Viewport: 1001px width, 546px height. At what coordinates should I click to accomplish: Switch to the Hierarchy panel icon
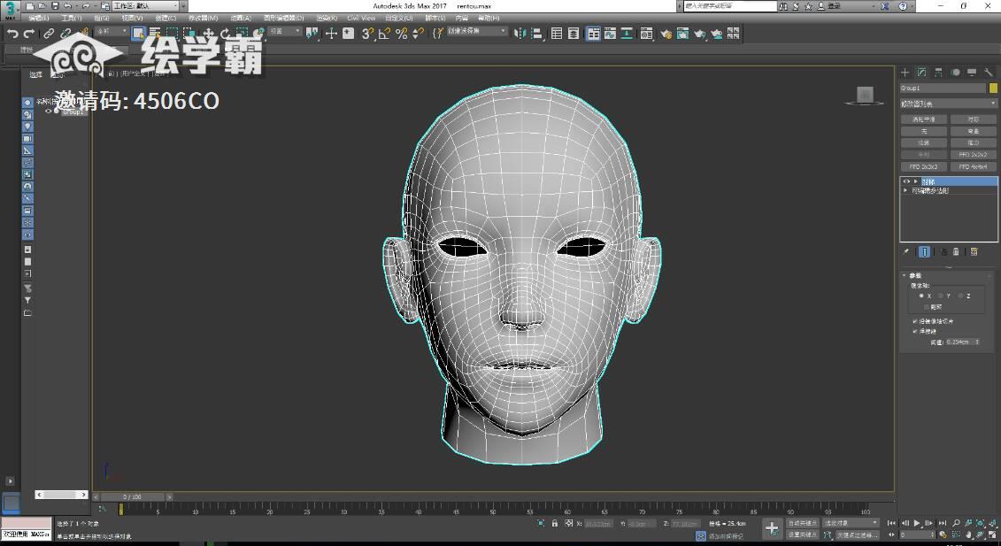938,73
